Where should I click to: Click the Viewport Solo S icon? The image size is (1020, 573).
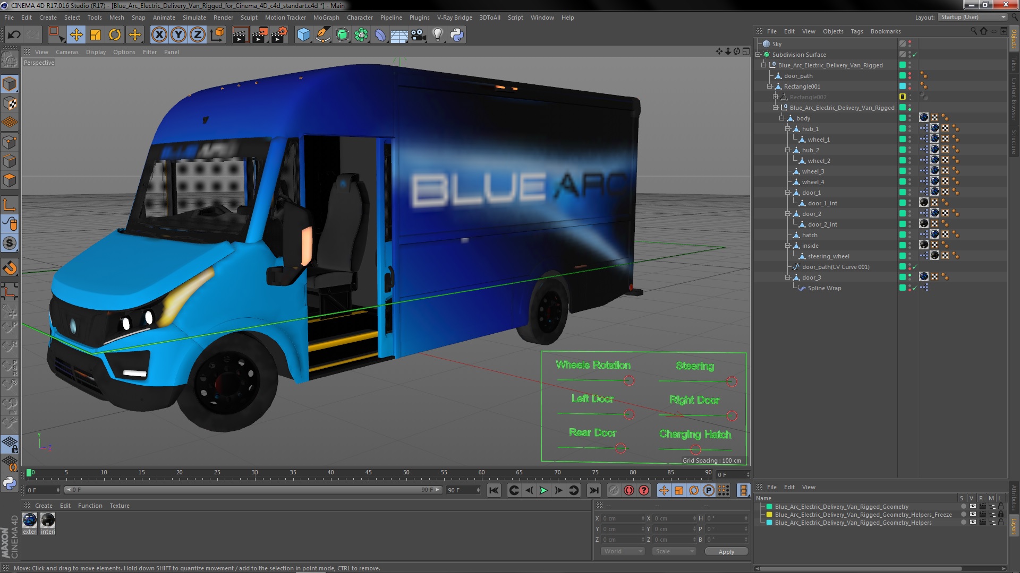coord(10,244)
